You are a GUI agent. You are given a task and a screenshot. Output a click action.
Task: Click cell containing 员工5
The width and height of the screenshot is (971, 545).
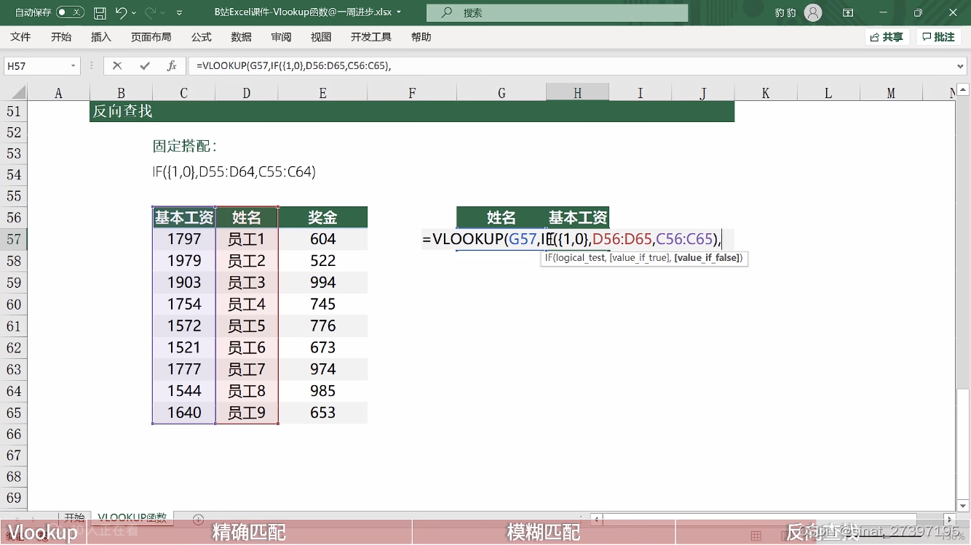click(x=247, y=326)
